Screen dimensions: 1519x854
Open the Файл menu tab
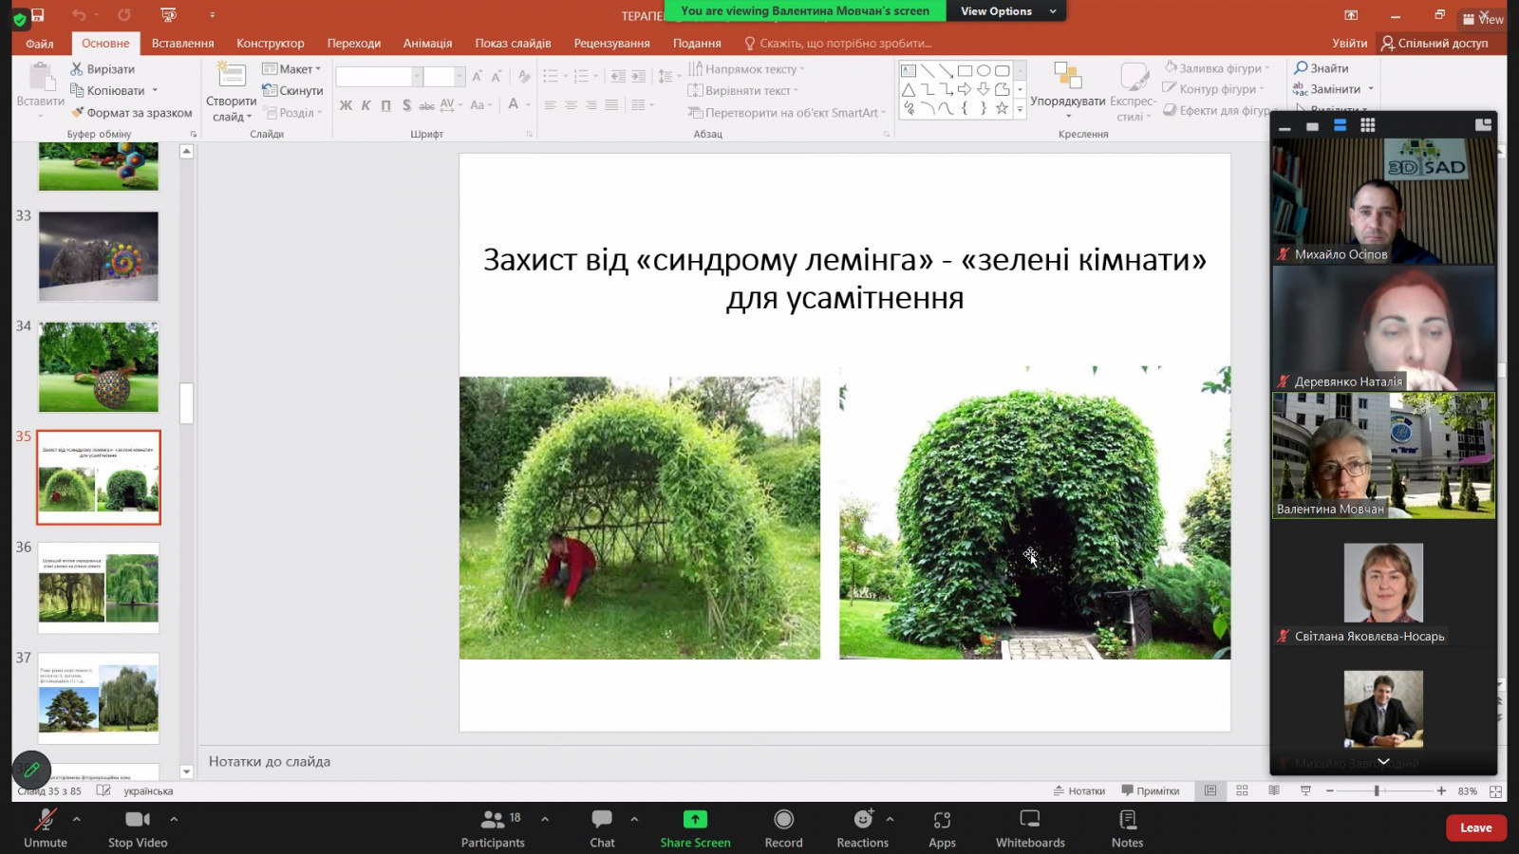[40, 44]
